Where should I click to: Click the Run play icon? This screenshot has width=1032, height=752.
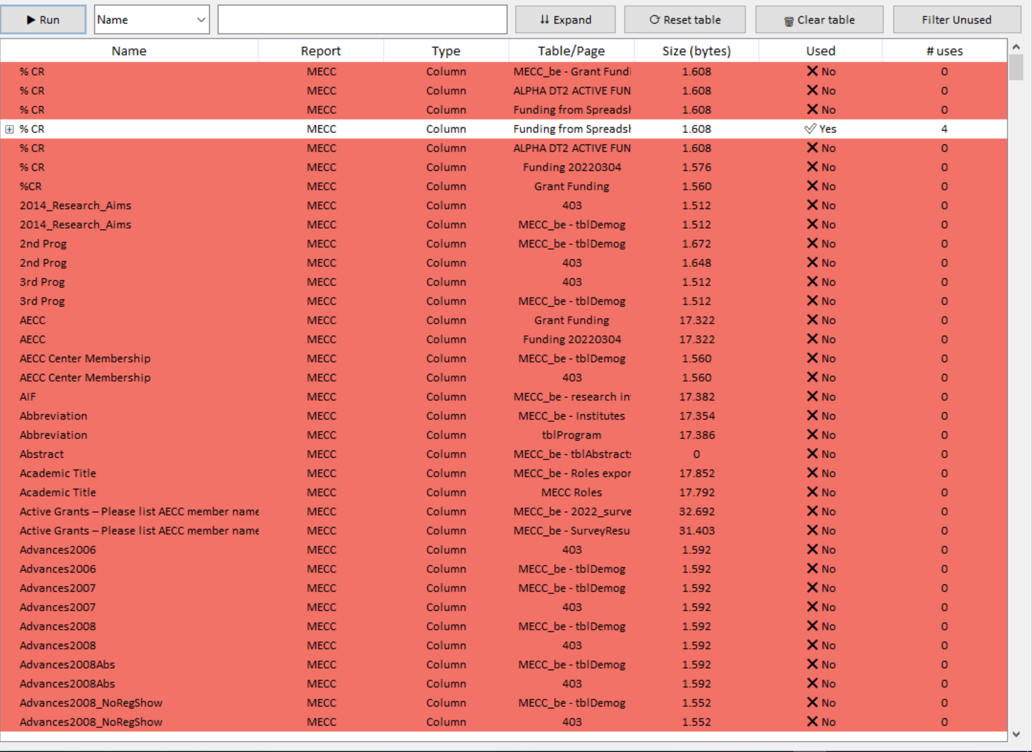point(31,19)
